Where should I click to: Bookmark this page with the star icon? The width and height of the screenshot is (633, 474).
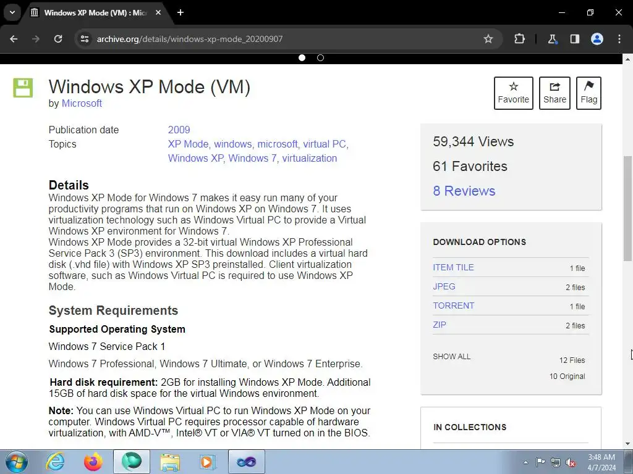(488, 39)
